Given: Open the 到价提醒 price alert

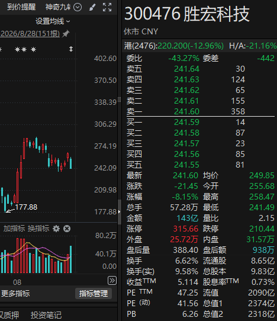Looking at the screenshot, I should point(21,7).
